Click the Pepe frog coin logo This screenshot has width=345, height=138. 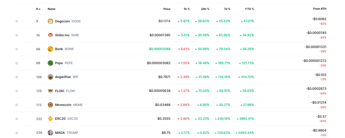(51, 63)
